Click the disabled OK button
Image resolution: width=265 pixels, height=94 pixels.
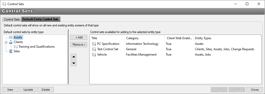[x=219, y=90]
